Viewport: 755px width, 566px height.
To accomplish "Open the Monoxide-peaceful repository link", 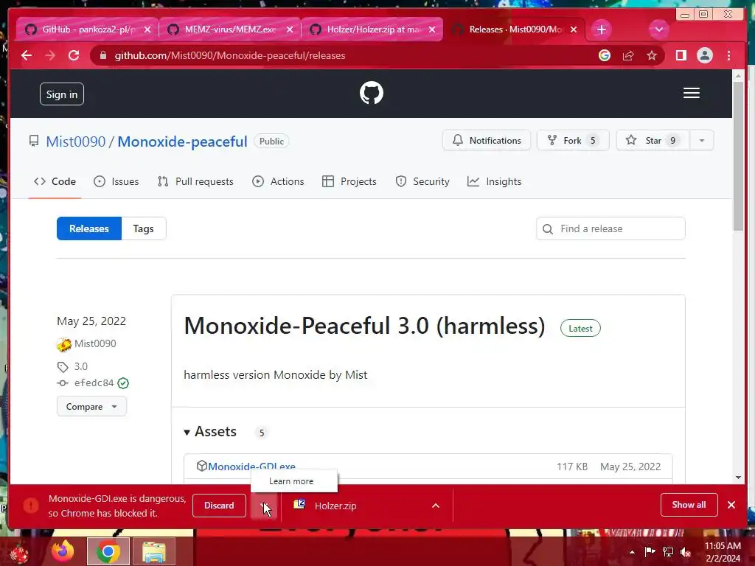I will [x=183, y=141].
